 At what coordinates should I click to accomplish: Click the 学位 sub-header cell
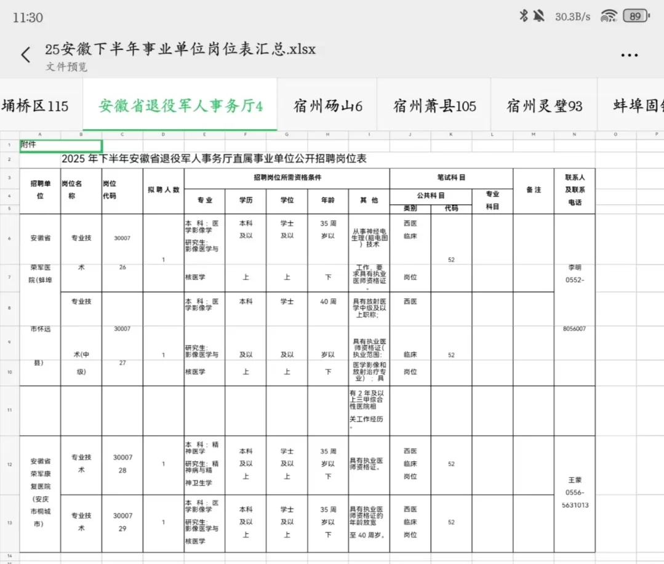coord(287,201)
